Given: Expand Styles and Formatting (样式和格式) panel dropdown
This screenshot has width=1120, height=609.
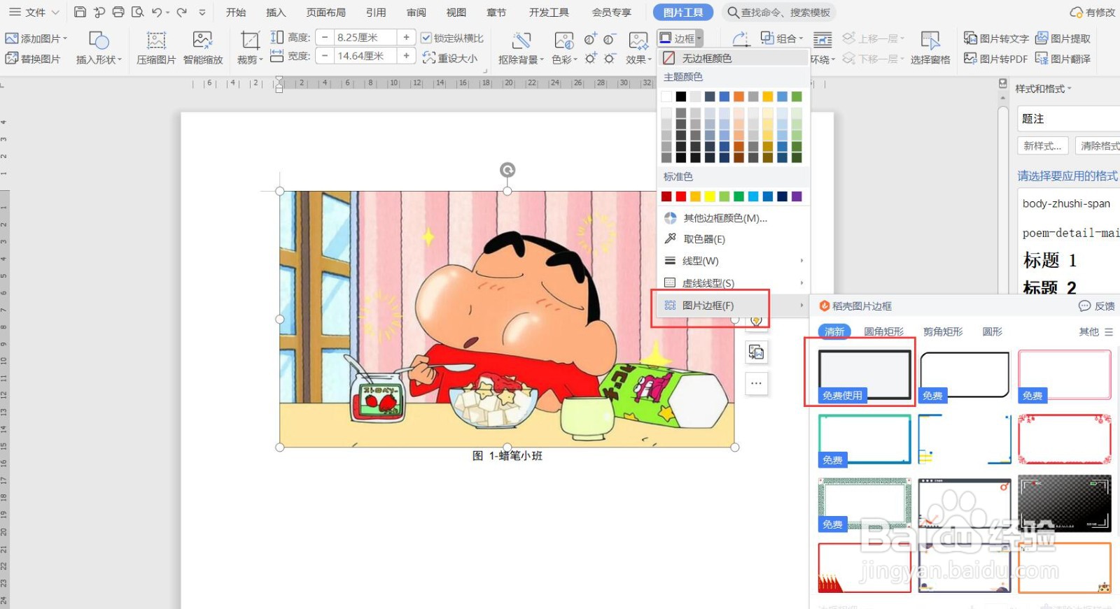Looking at the screenshot, I should 1070,89.
